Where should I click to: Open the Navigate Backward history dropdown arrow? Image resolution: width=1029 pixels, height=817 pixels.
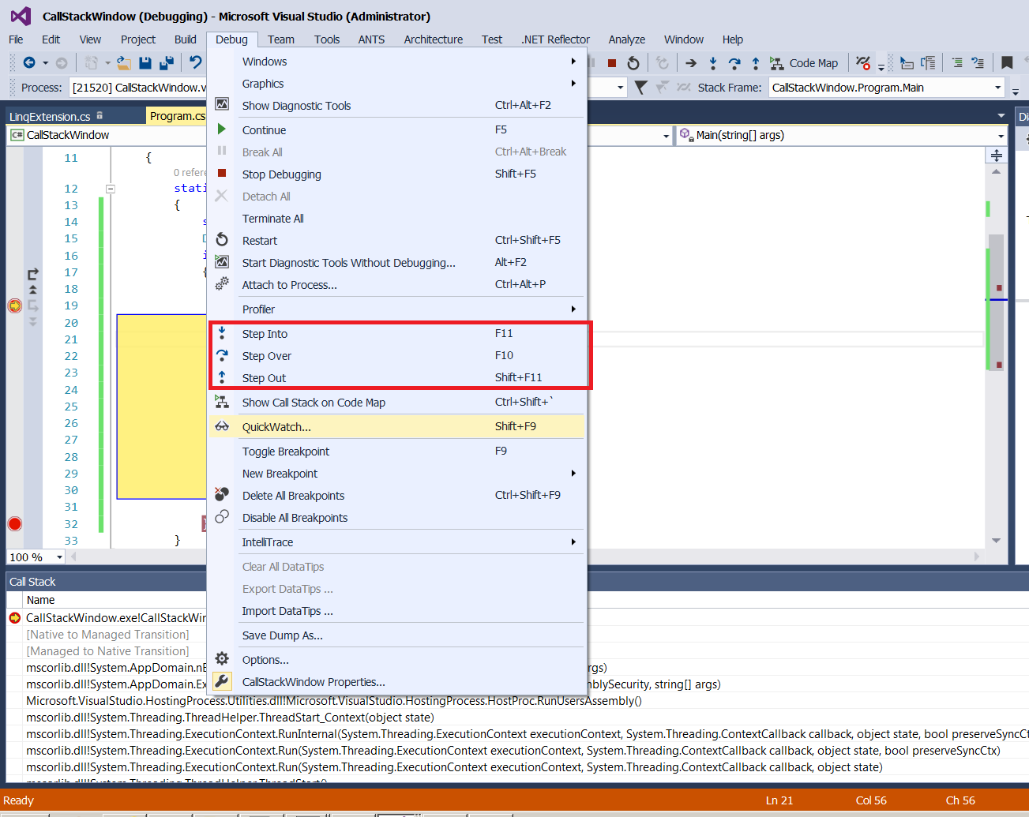tap(45, 63)
